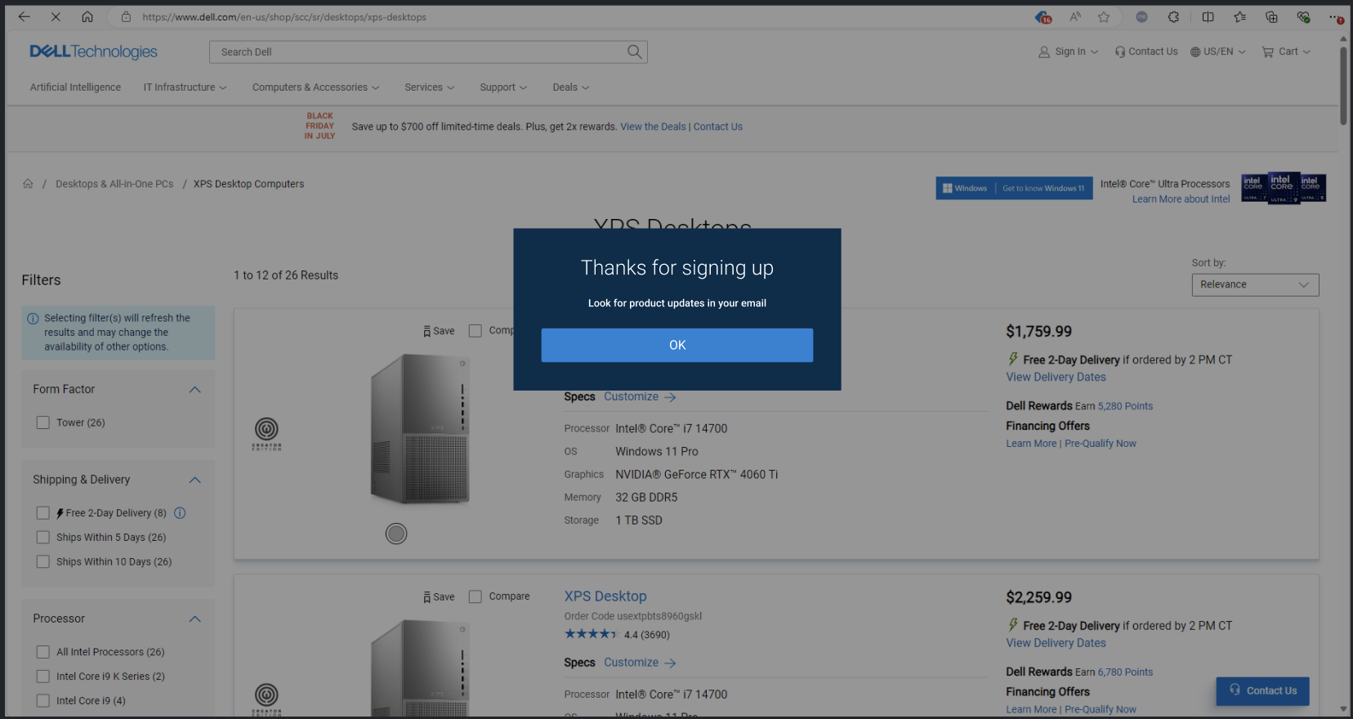This screenshot has height=719, width=1353.
Task: Check Ships Within 10 Days filter
Action: pyautogui.click(x=43, y=562)
